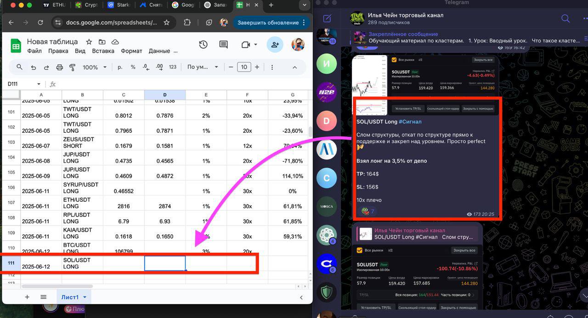The height and width of the screenshot is (318, 588).
Task: Click the move-to-folder icon beside title
Action: click(102, 42)
